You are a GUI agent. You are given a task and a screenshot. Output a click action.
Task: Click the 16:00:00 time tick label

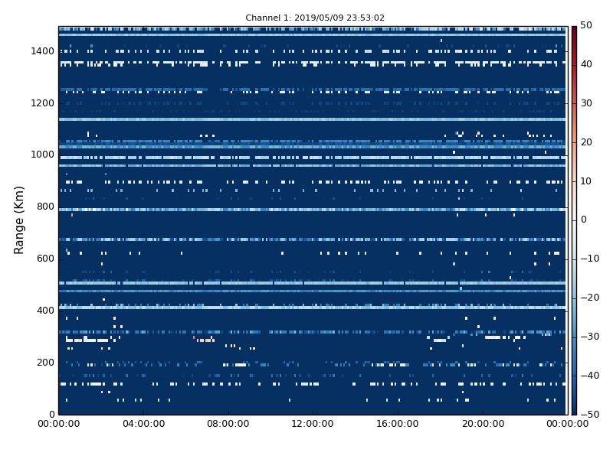click(x=398, y=424)
